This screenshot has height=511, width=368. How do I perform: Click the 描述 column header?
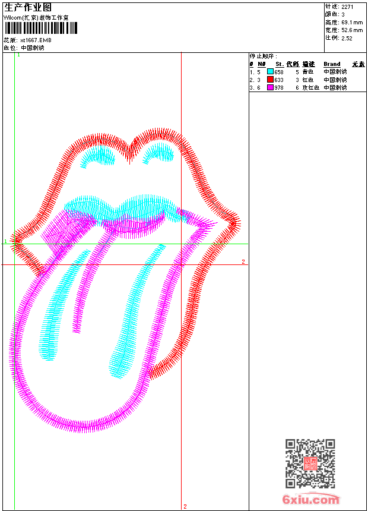point(309,64)
